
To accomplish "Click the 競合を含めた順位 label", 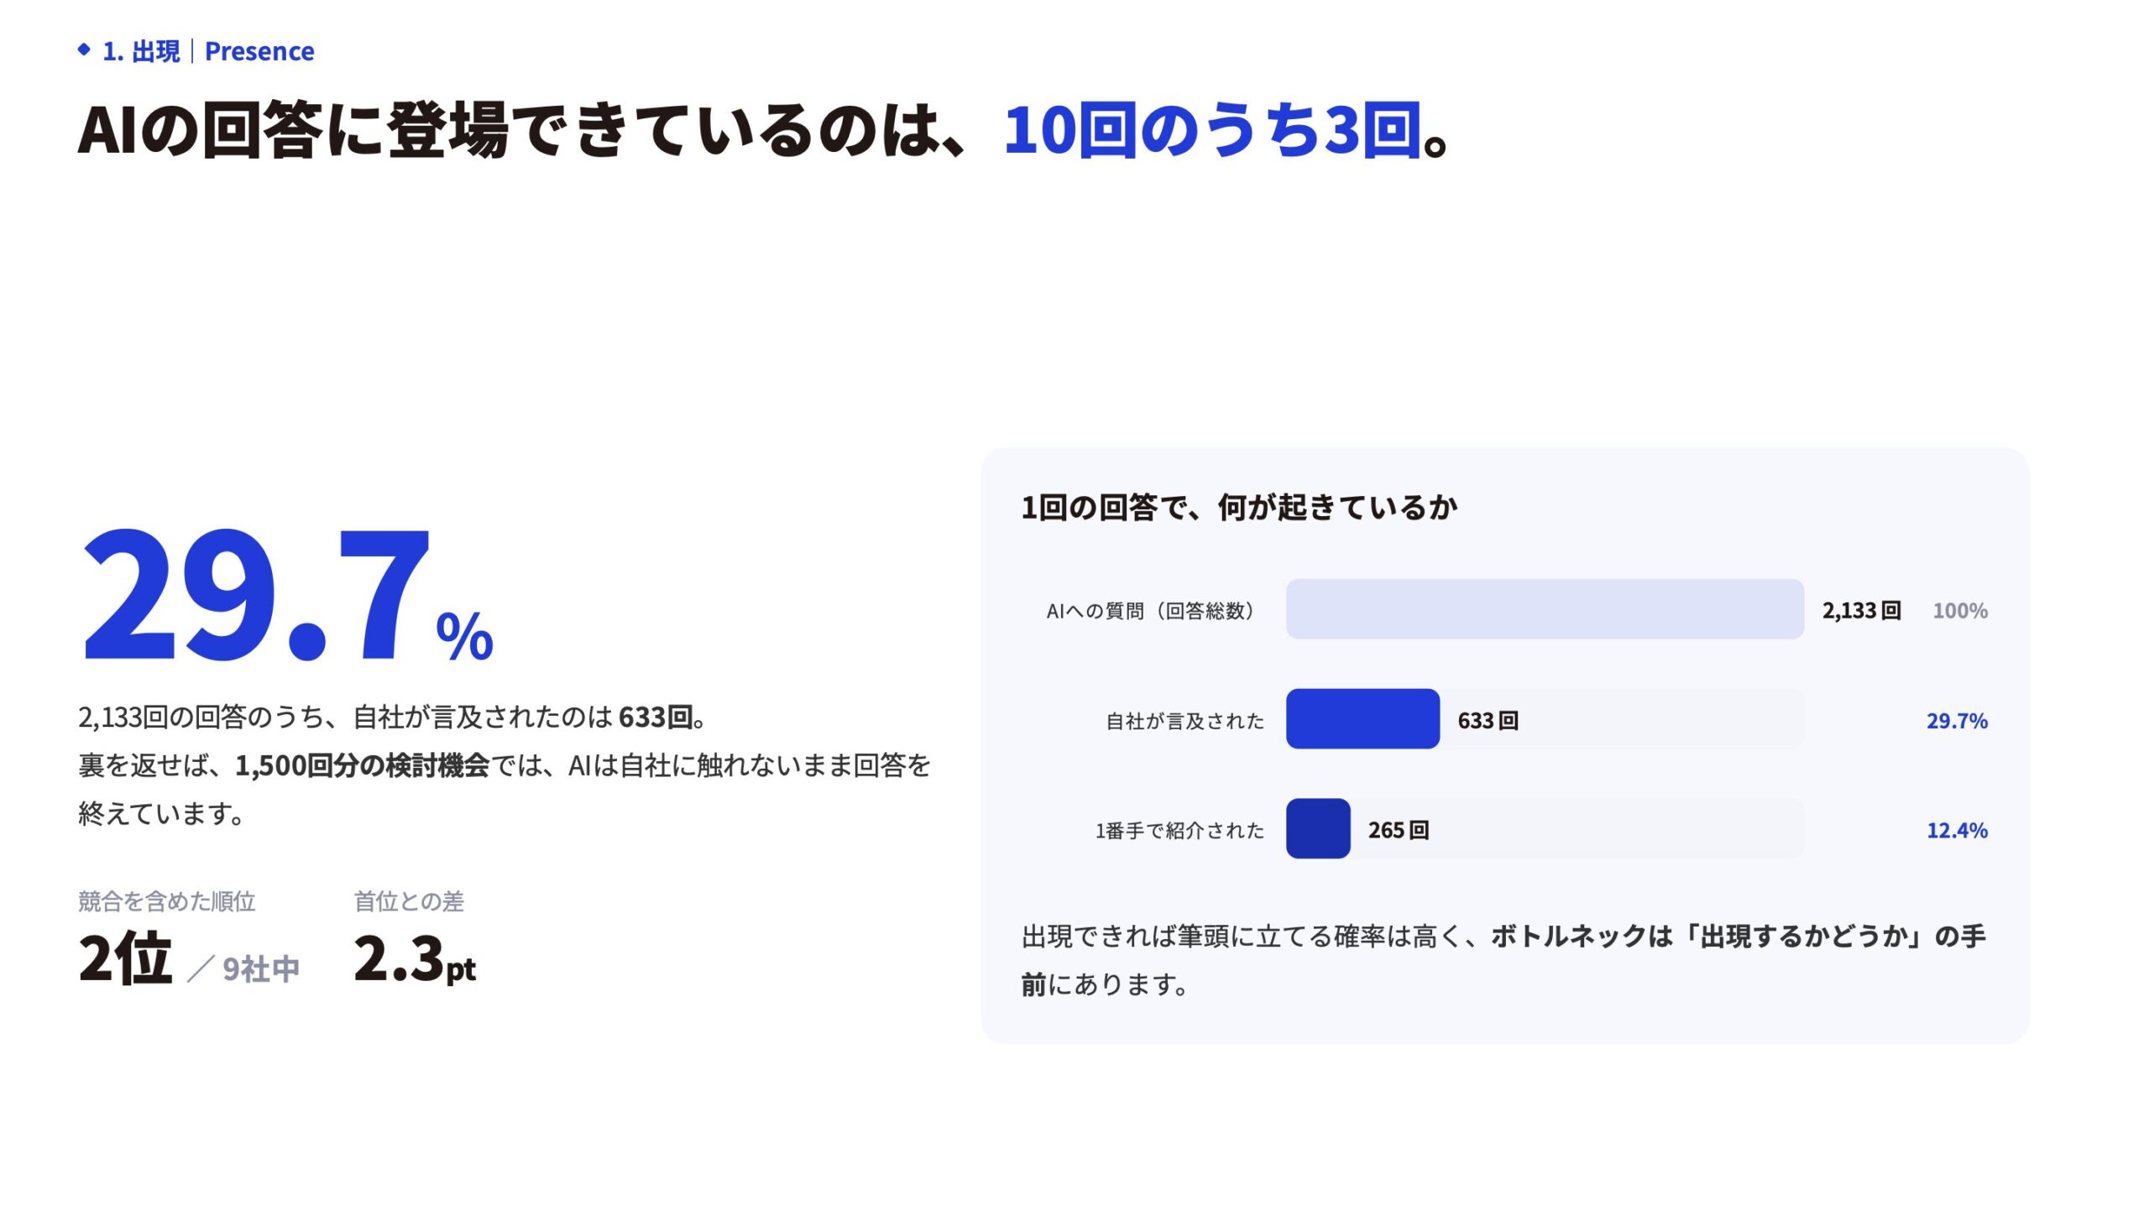I will coord(167,901).
